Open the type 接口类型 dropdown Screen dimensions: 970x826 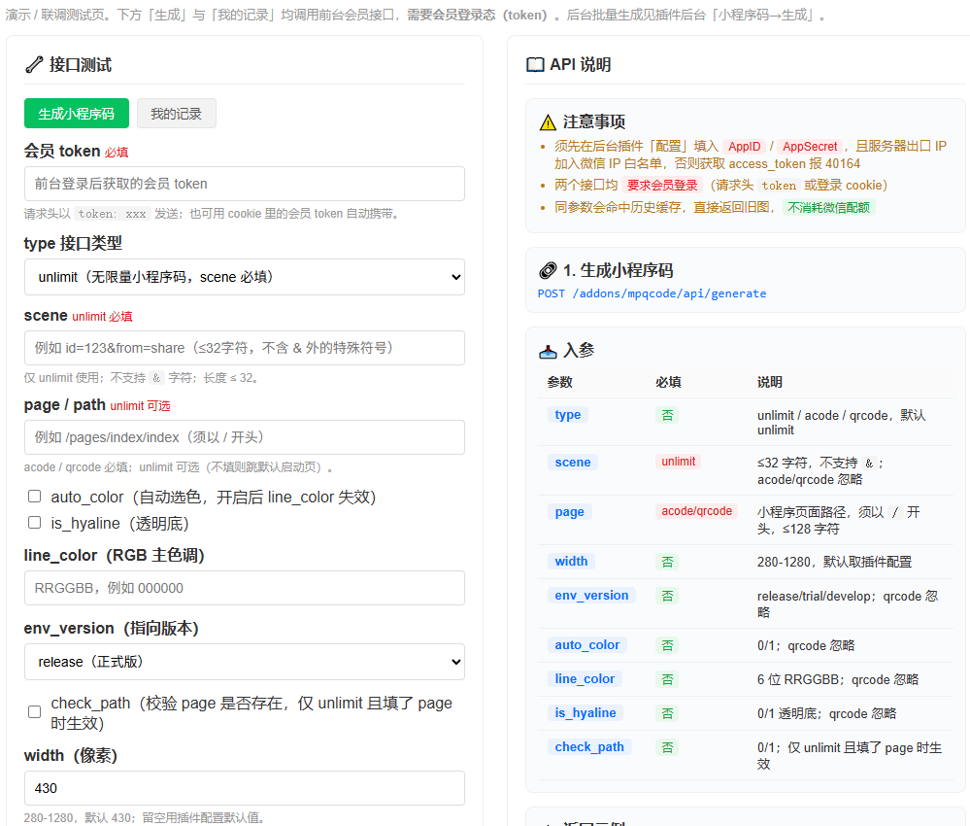[245, 277]
